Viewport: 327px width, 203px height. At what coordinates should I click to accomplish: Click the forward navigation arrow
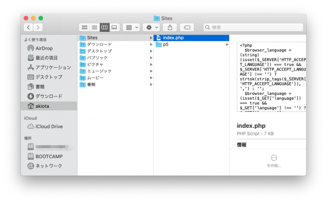pos(38,27)
